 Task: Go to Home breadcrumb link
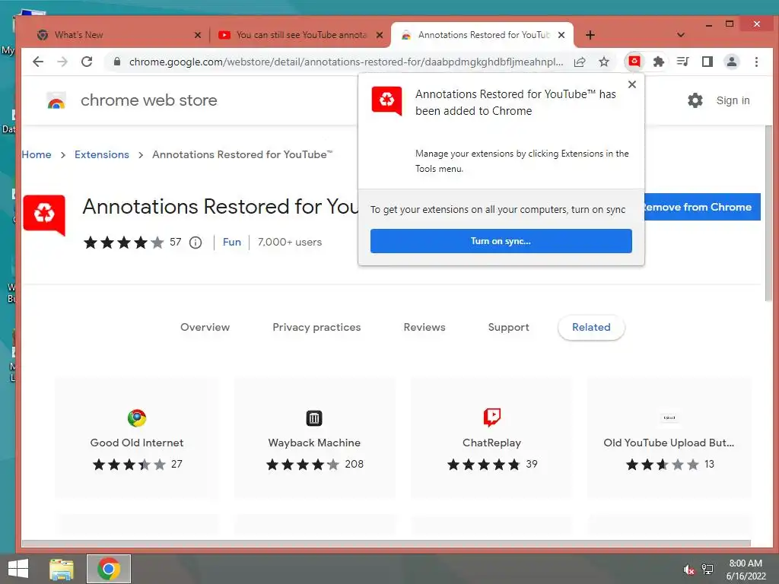(x=37, y=154)
